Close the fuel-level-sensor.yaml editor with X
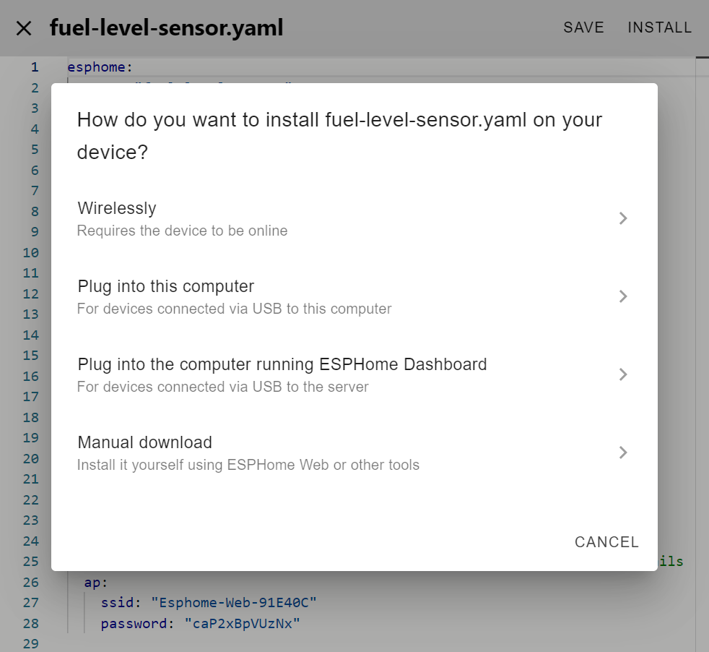Image resolution: width=709 pixels, height=652 pixels. [24, 28]
